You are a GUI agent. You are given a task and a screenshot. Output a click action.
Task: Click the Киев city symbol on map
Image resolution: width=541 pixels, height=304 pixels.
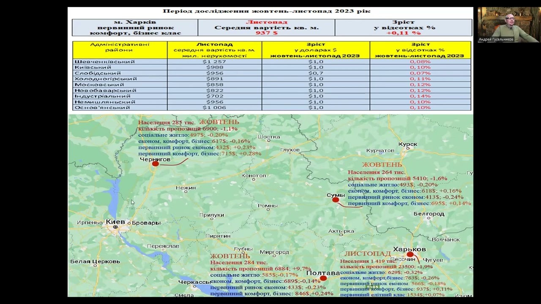tap(115, 227)
